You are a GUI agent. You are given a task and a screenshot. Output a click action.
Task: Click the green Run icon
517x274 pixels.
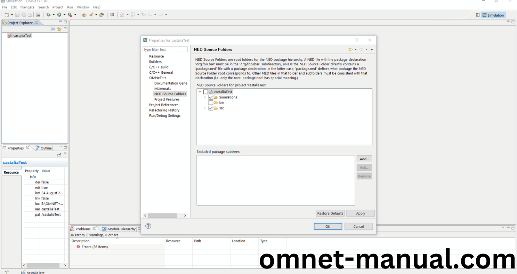[59, 15]
